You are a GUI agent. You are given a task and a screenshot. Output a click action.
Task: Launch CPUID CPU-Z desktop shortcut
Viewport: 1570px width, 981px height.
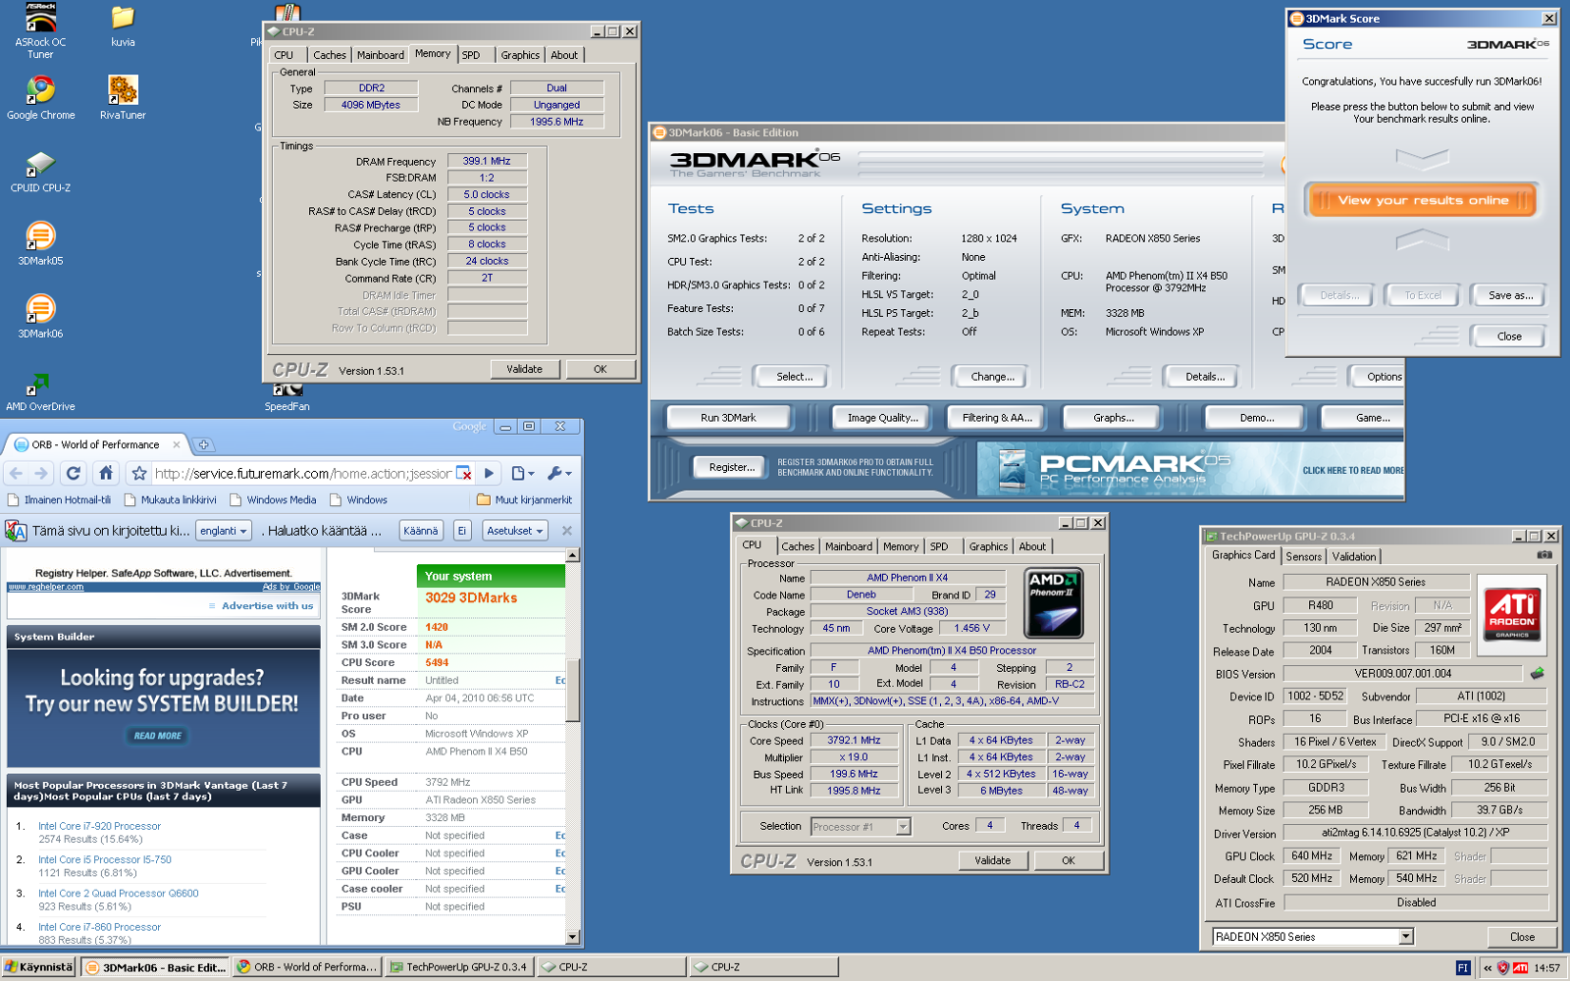pos(40,171)
